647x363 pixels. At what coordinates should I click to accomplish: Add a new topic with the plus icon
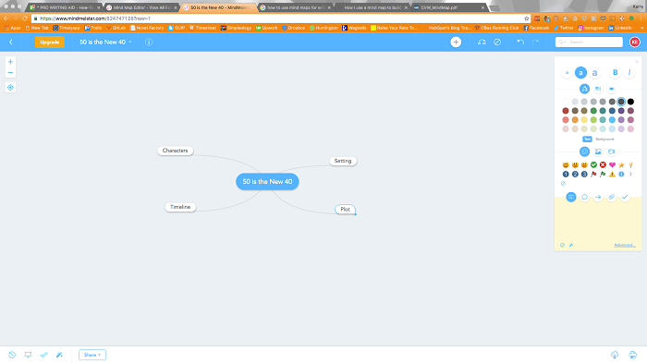coord(456,42)
